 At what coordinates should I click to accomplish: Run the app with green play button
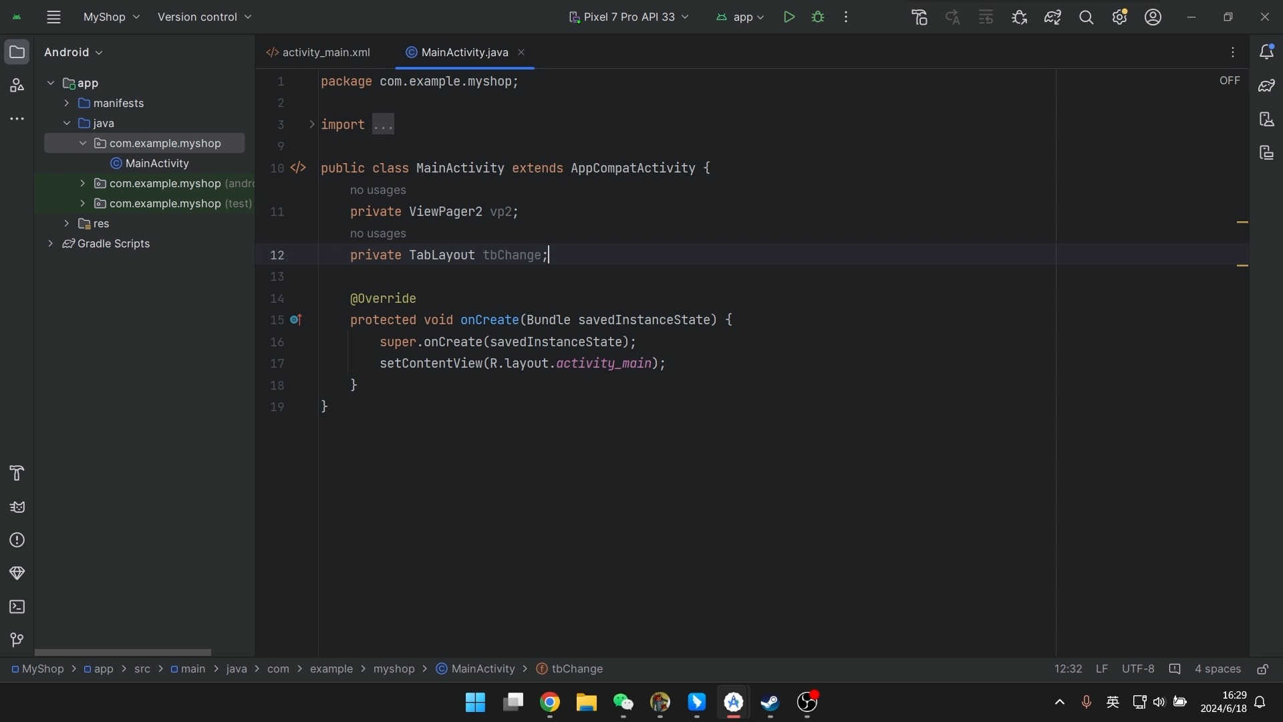(789, 17)
